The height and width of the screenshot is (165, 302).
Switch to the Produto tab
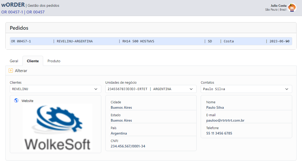[54, 61]
